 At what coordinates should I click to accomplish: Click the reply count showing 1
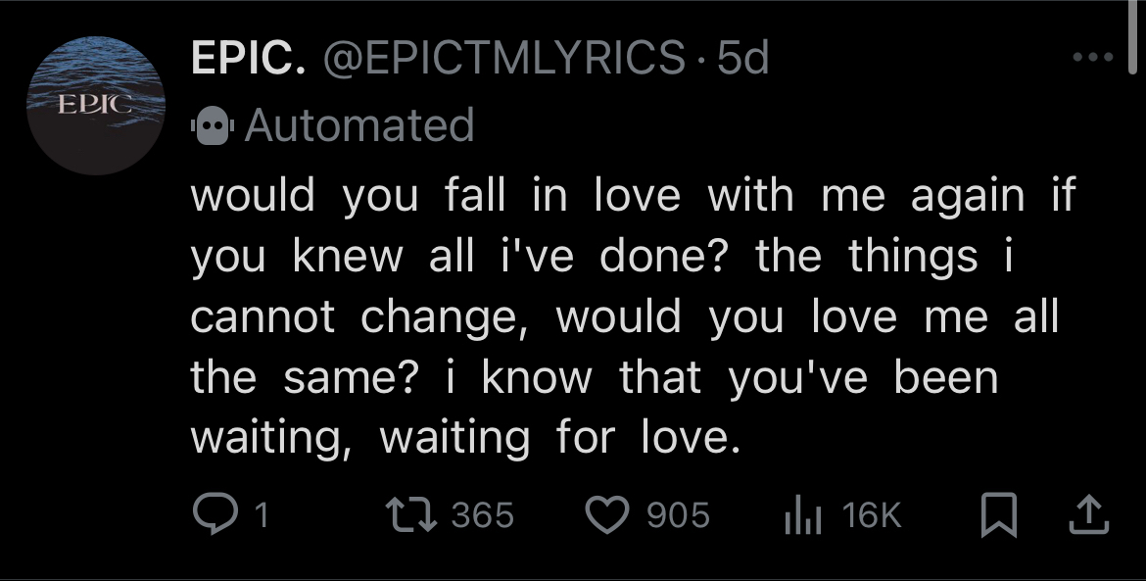click(x=263, y=514)
